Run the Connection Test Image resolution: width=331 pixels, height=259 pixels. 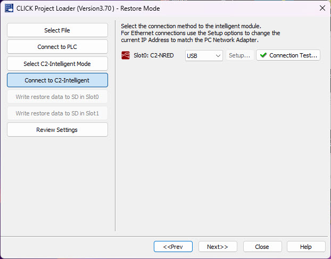click(x=288, y=55)
